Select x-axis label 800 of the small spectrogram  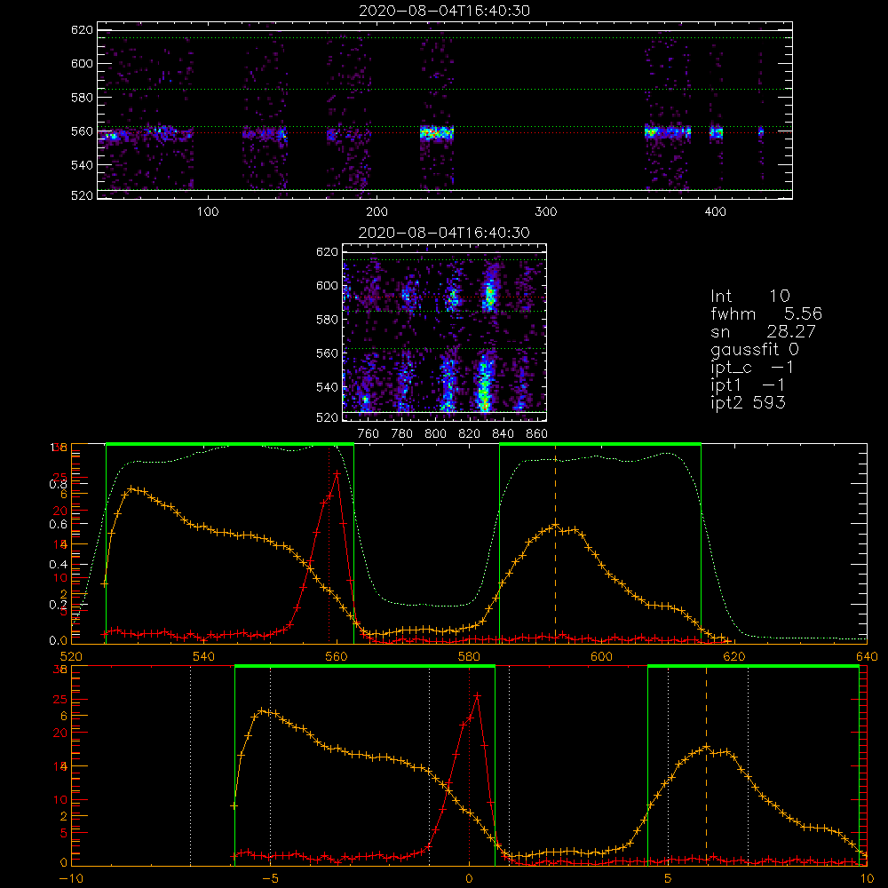[435, 434]
